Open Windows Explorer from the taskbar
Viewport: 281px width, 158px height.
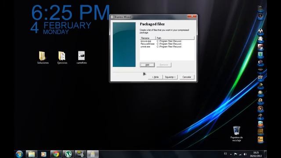[32, 154]
